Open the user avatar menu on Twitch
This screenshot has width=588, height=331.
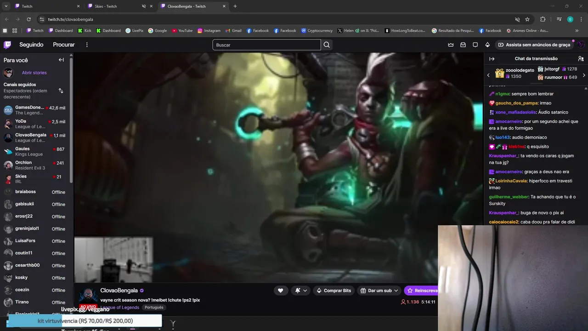click(x=581, y=45)
